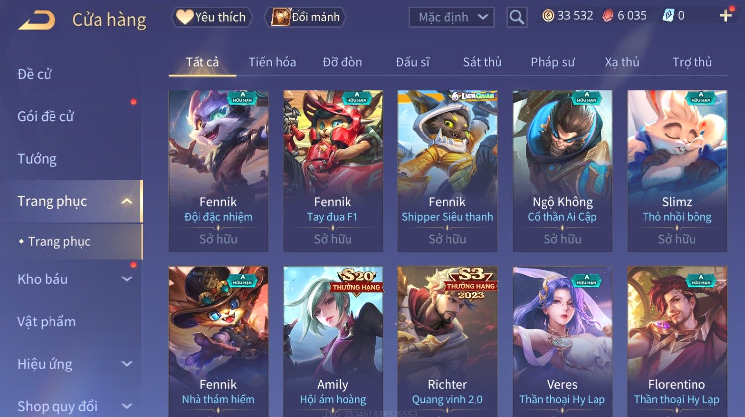Image resolution: width=745 pixels, height=417 pixels.
Task: Open the search magnifier icon
Action: click(x=517, y=17)
